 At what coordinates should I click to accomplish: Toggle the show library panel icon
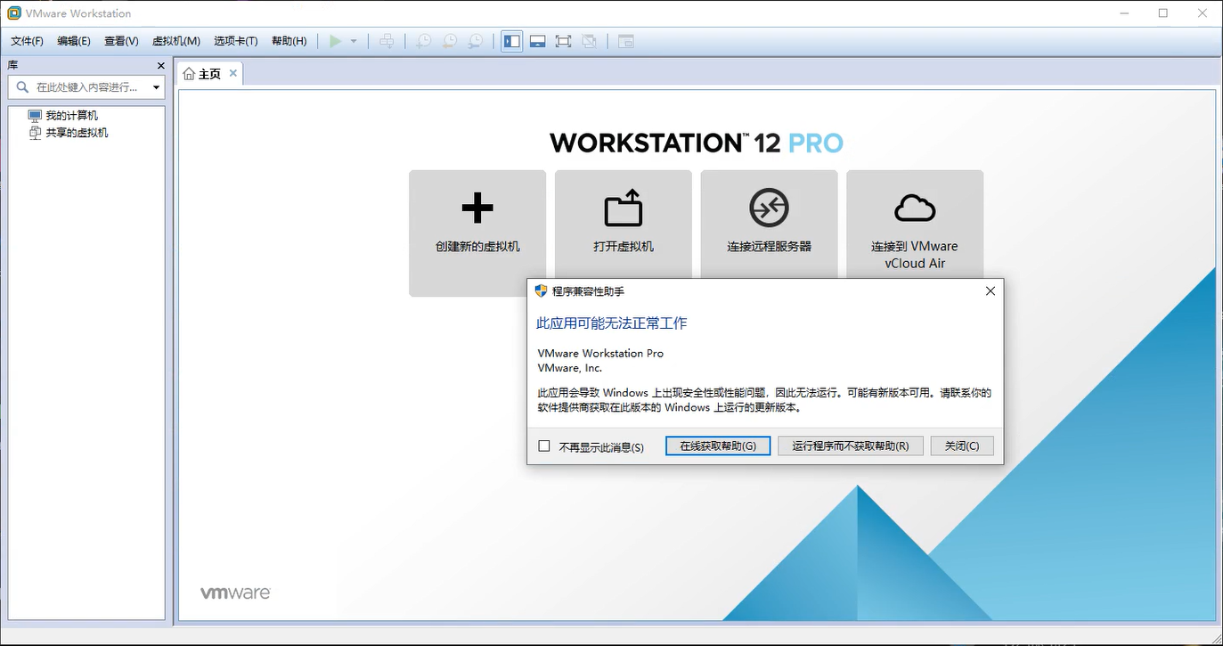point(511,41)
